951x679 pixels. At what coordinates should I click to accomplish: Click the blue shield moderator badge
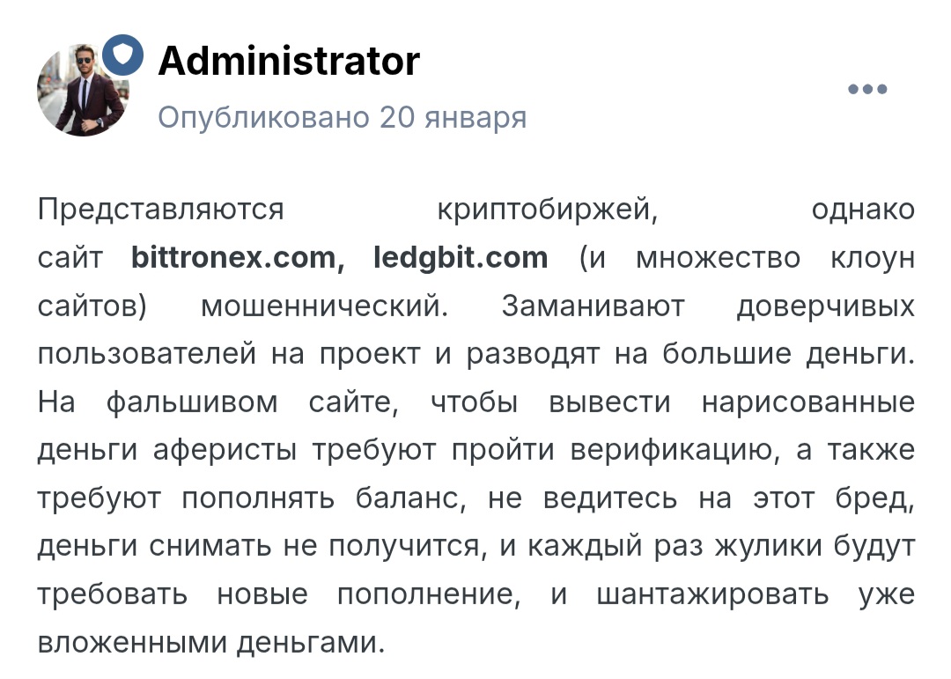pyautogui.click(x=122, y=56)
